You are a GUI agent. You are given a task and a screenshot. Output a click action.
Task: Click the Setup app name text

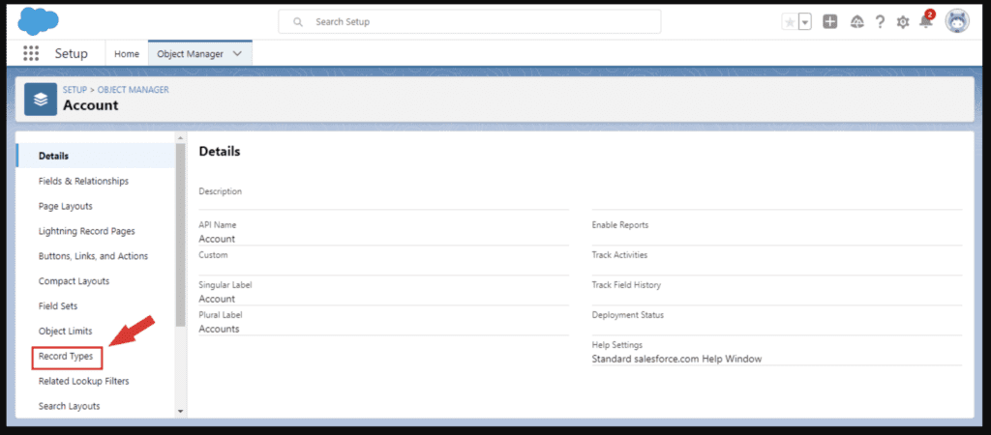(71, 54)
